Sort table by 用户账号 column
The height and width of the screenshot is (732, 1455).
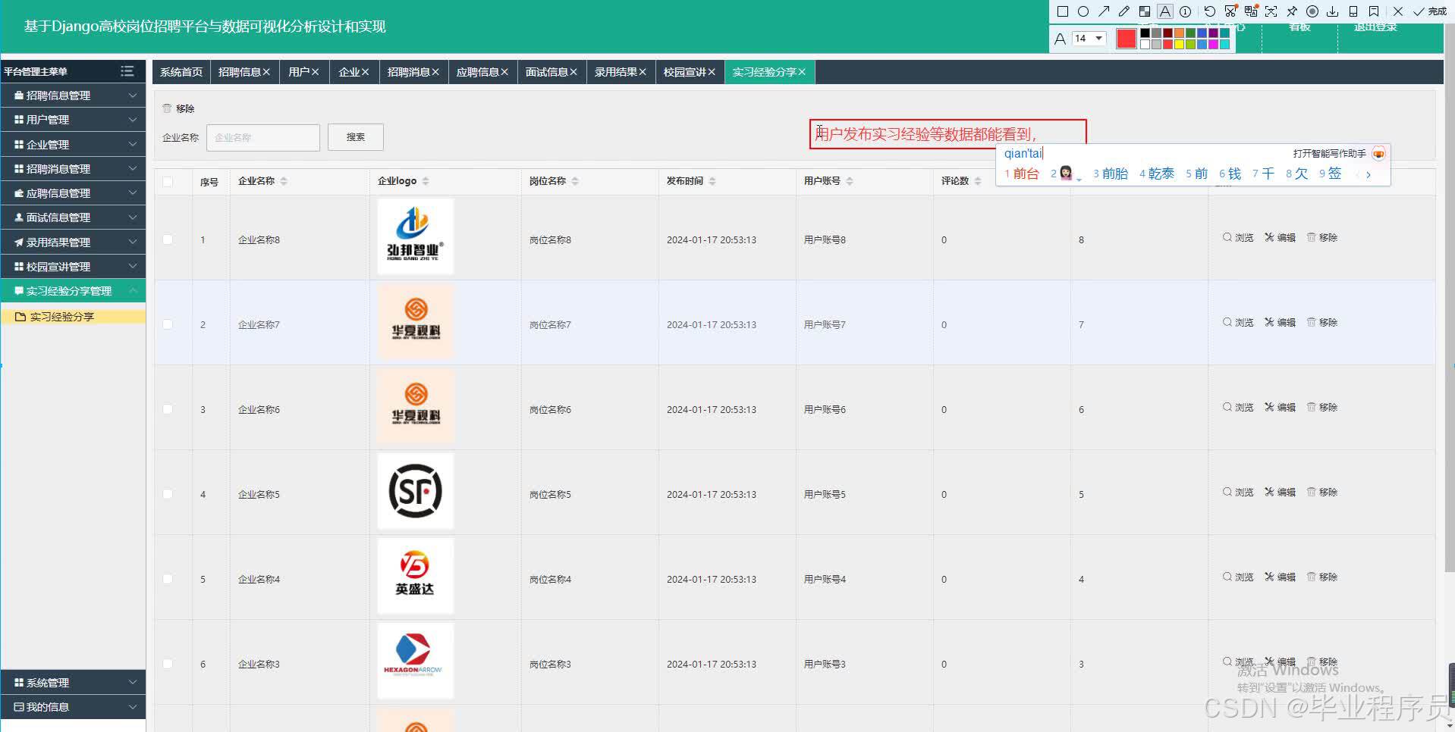850,181
